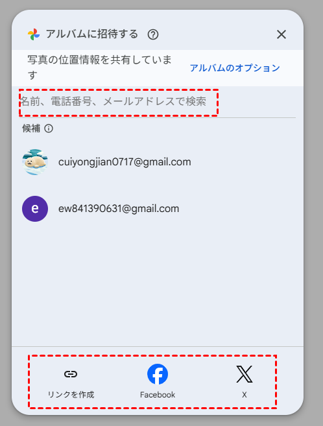
Task: Open アルバムのオプション link
Action: click(235, 68)
